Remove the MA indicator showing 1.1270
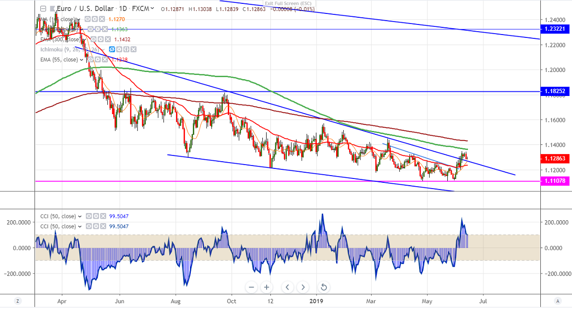The image size is (572, 309). tap(102, 19)
